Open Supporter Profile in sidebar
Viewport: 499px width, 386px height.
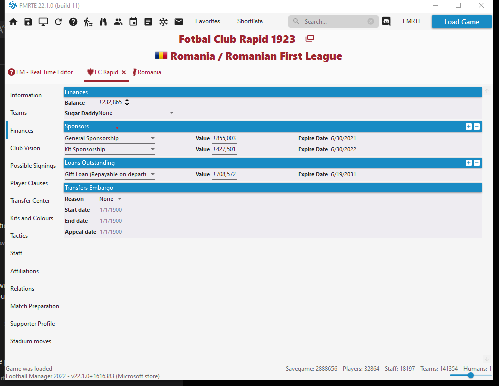33,324
